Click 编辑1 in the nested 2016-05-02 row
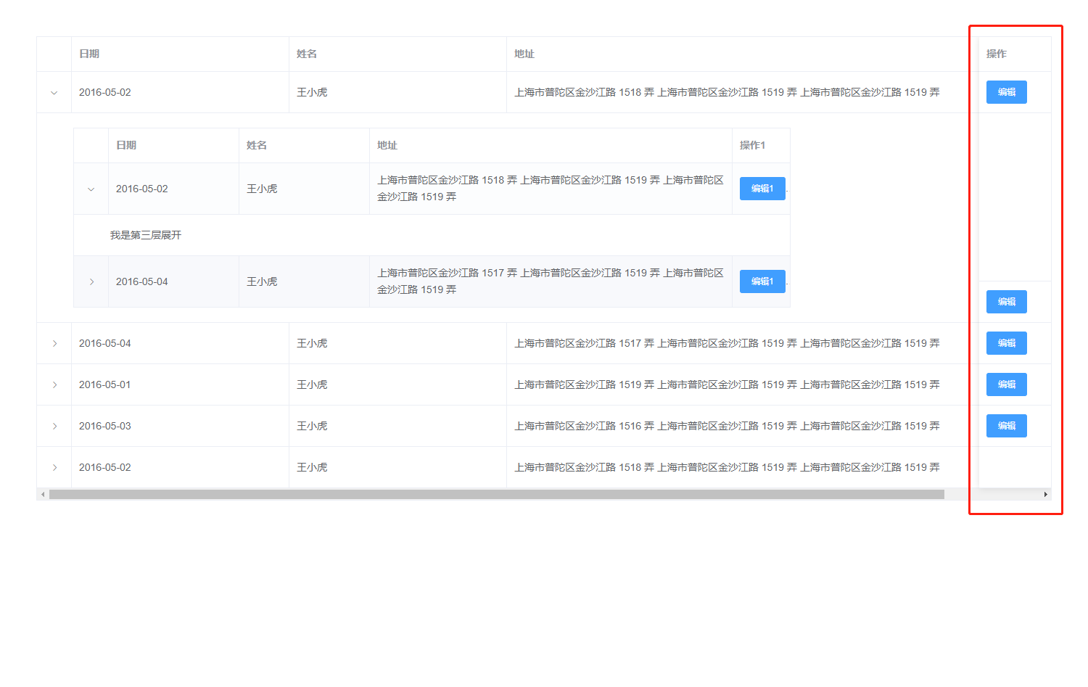 (762, 189)
